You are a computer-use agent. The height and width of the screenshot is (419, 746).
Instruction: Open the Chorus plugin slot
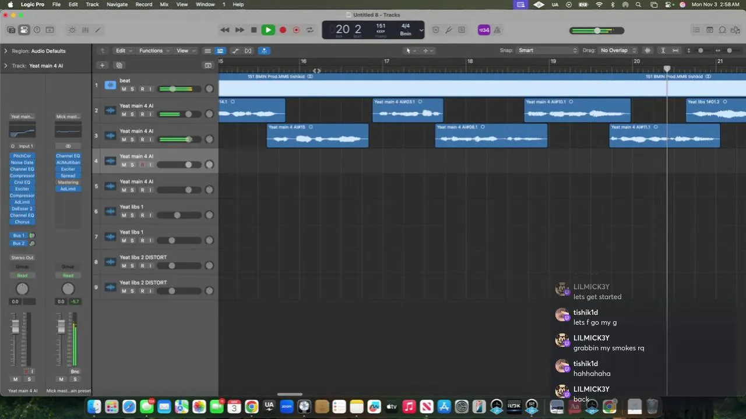pos(22,222)
